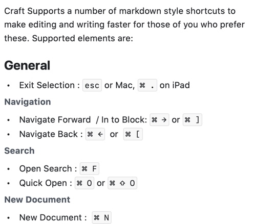Click the command N shortcut badge
Screen dimensions: 254x224
(101, 217)
